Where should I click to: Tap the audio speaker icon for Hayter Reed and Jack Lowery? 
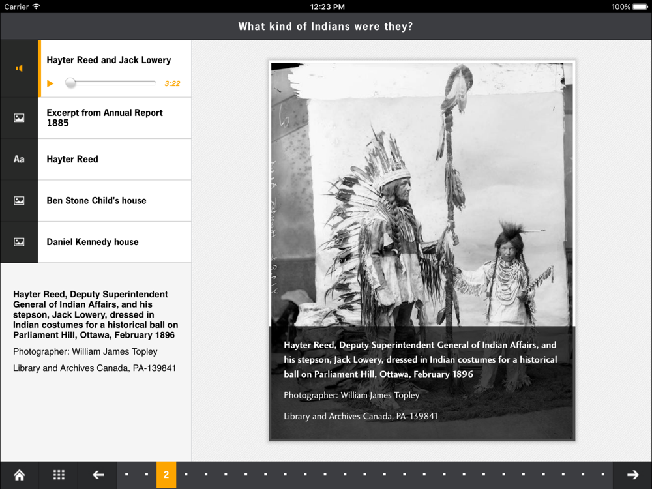(19, 68)
